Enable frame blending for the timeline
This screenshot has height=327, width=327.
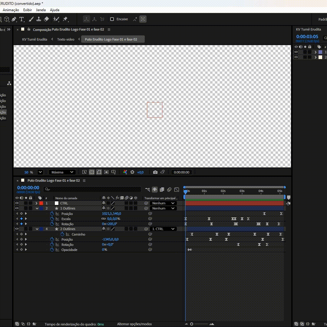pos(162,189)
